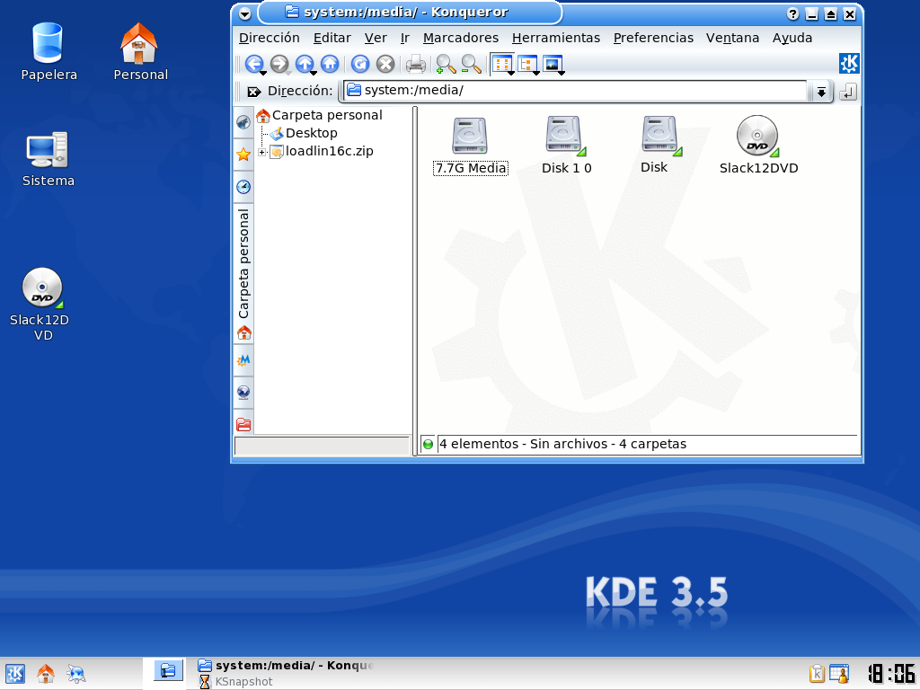Image resolution: width=920 pixels, height=690 pixels.
Task: Click the address field showing system:/media/
Action: click(x=575, y=91)
